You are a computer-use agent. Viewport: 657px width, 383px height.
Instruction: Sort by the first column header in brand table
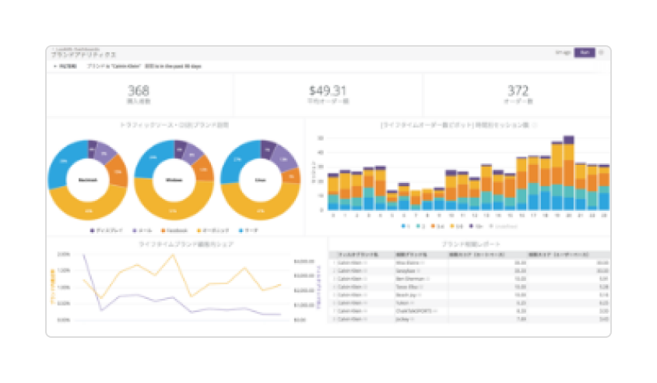pos(357,254)
